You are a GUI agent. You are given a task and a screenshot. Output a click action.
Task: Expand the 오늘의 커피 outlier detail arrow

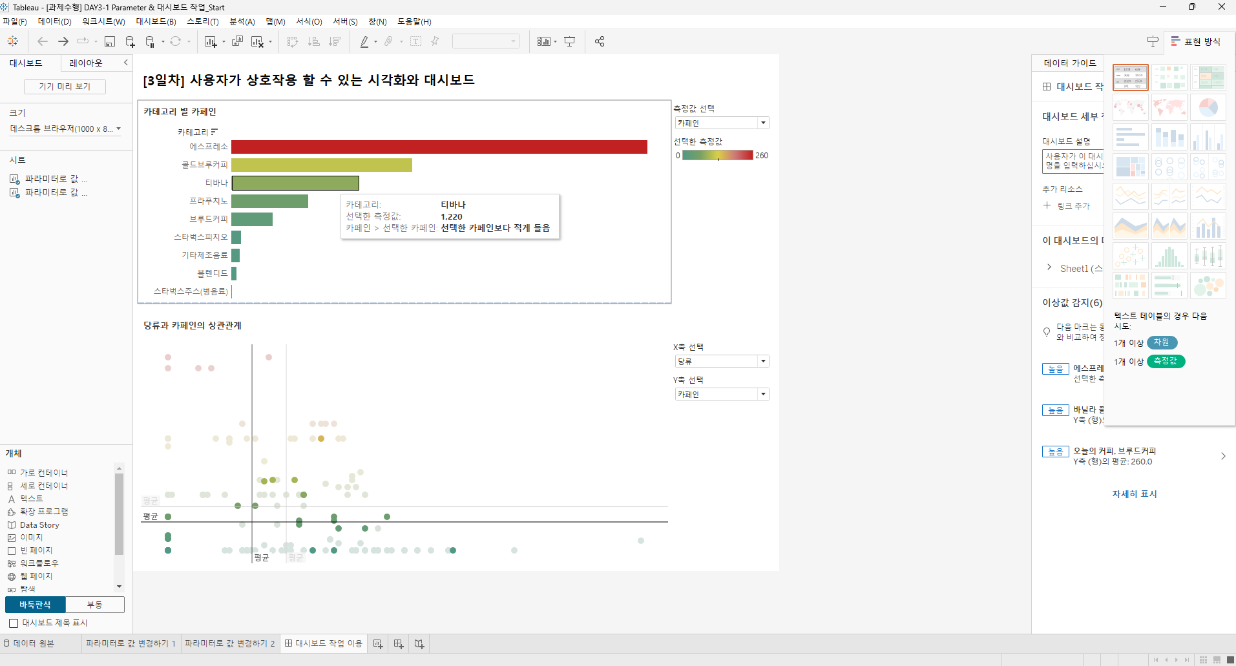tap(1223, 456)
